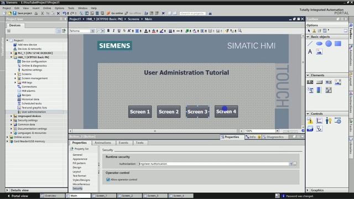Screen dimensions: 354x199
Task: Open HMI alarms in project tree
Action: tap(28, 91)
